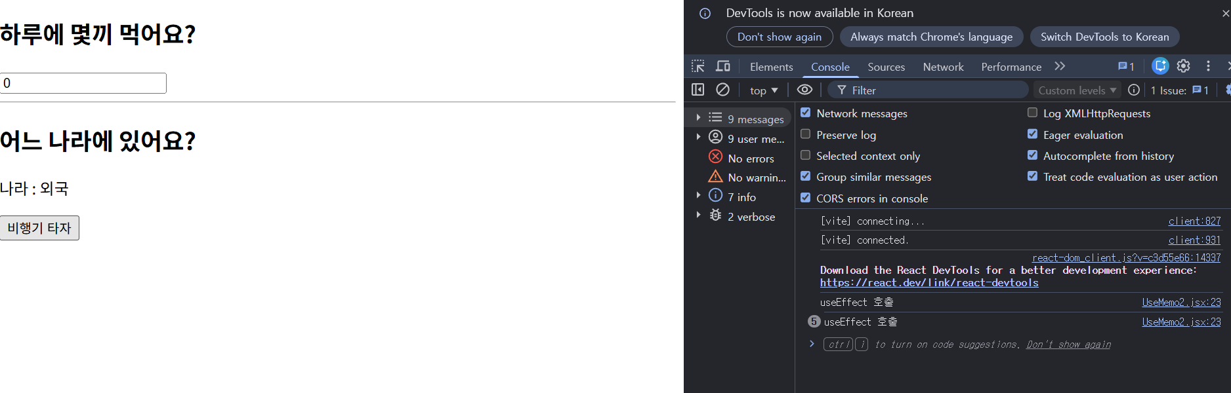Toggle the device toolbar icon
The width and height of the screenshot is (1231, 393).
point(722,66)
